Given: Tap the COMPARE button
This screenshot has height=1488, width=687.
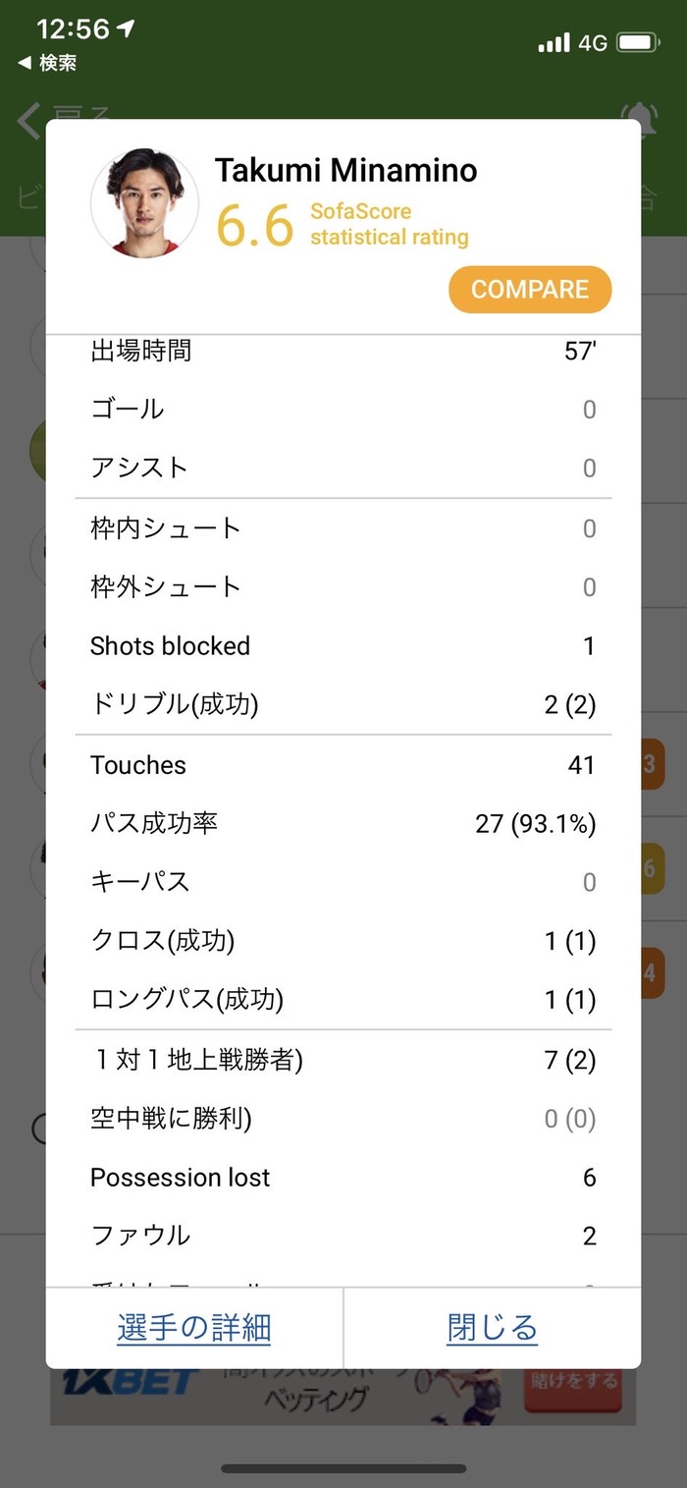Looking at the screenshot, I should (530, 290).
